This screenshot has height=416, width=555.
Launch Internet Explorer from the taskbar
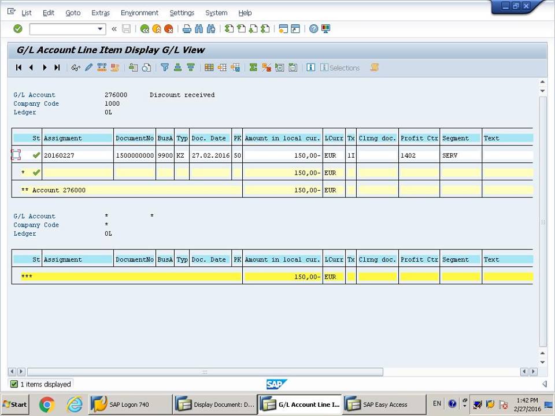pos(75,404)
